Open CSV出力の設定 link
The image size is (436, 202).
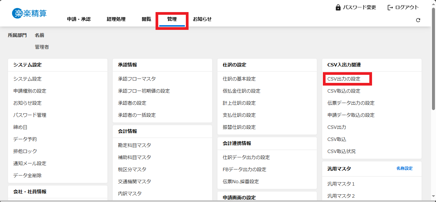coord(344,79)
